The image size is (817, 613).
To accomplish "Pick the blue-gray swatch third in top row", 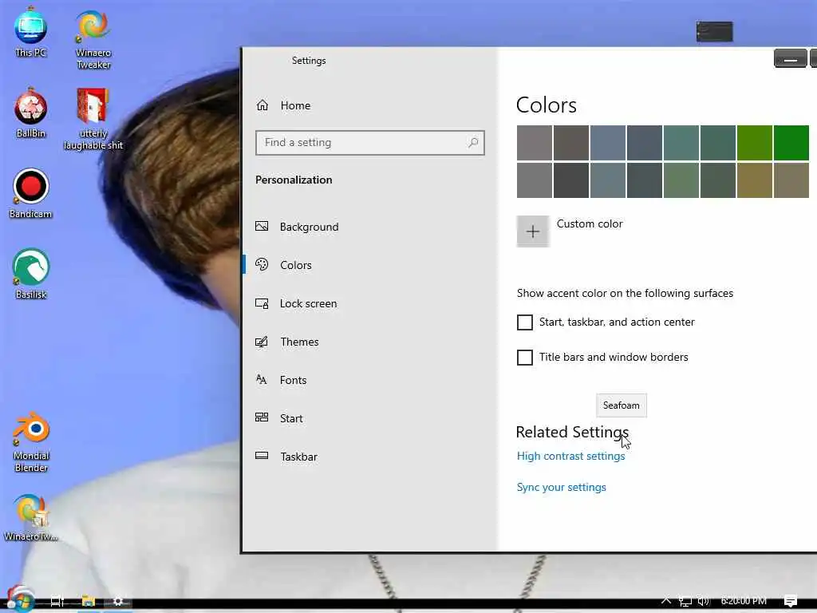I will (x=607, y=143).
